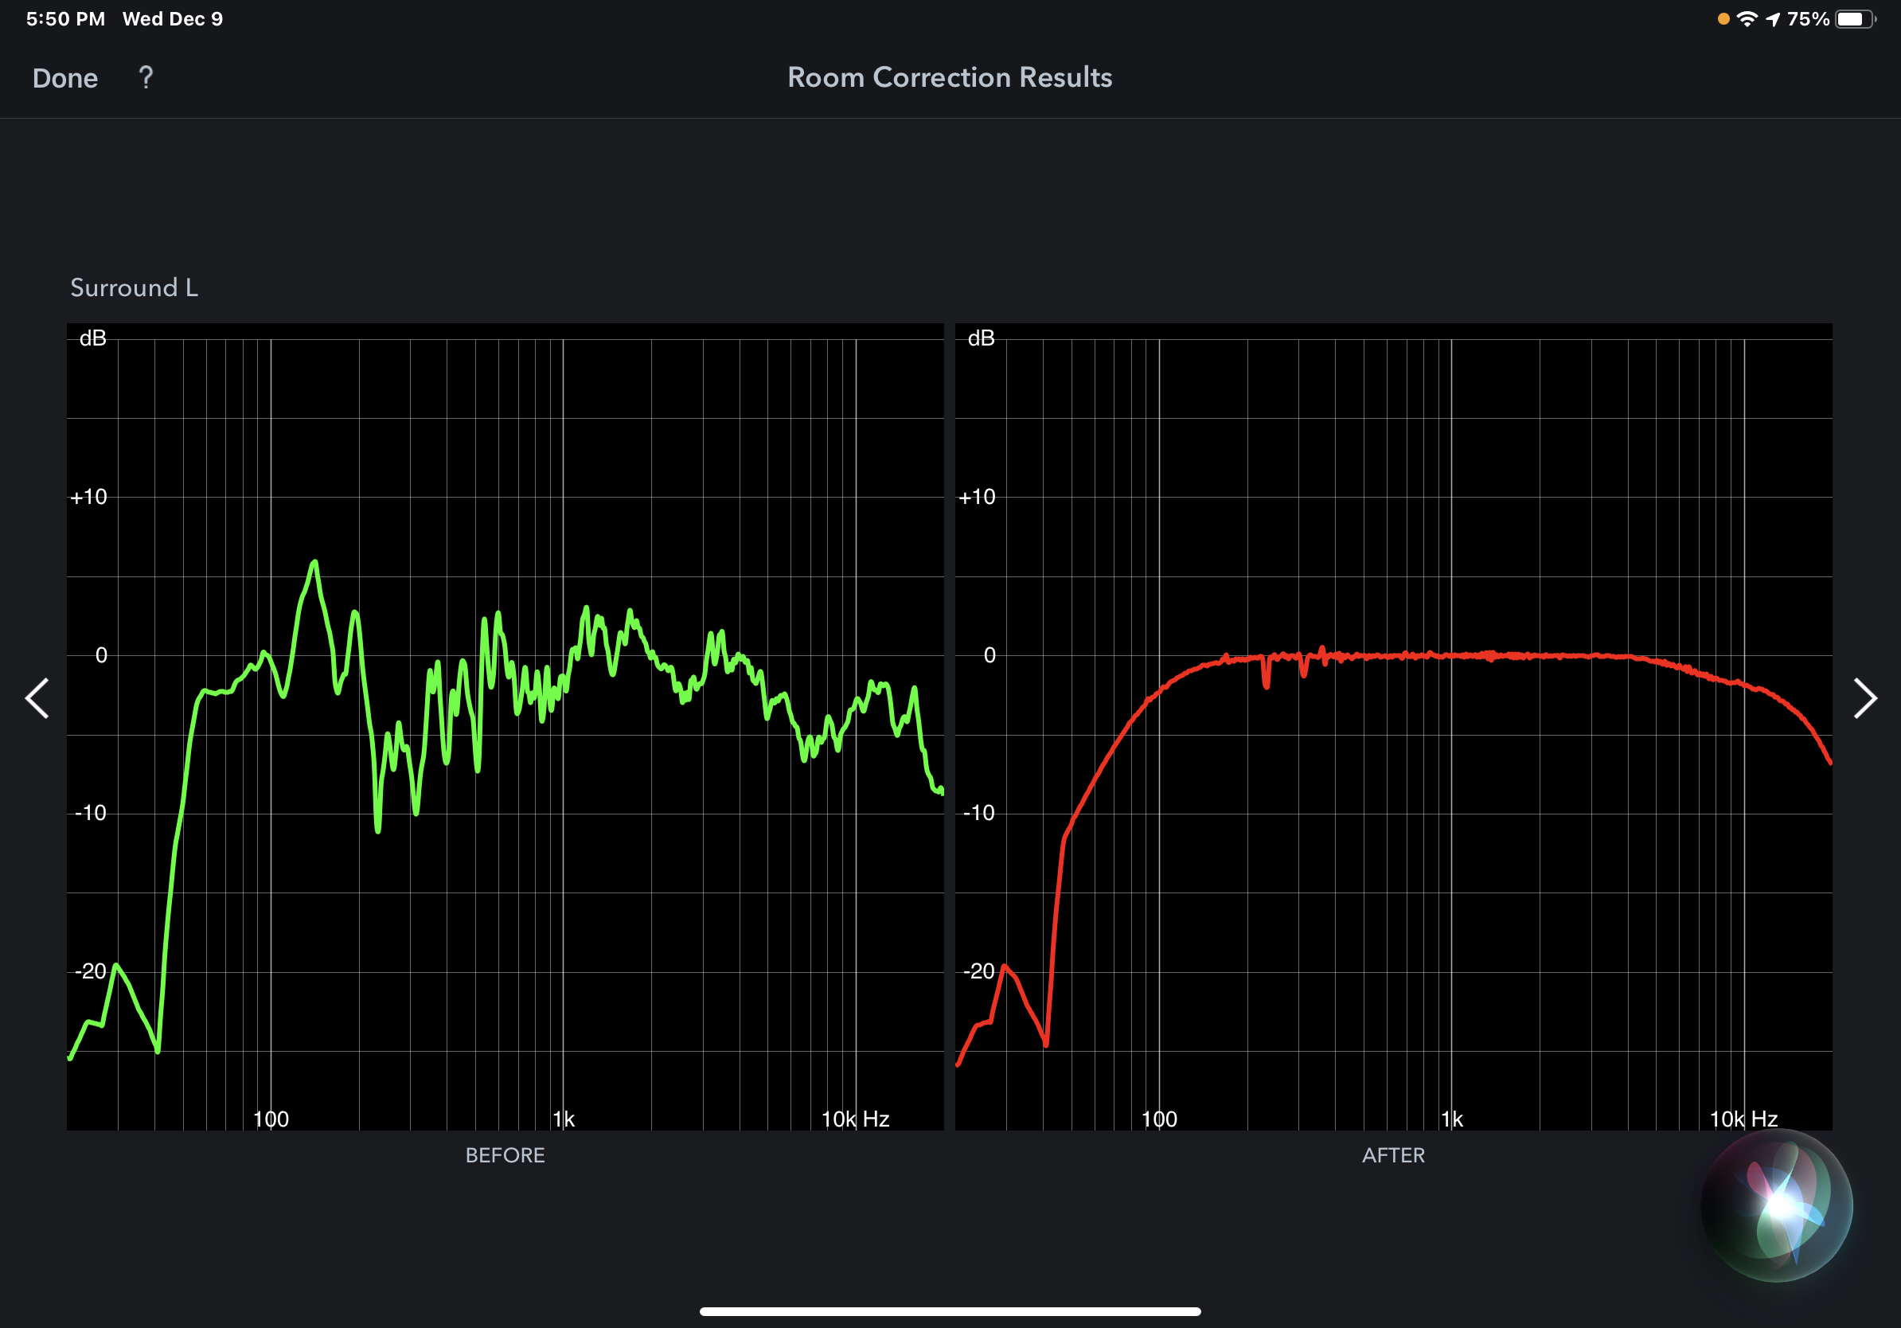Image resolution: width=1901 pixels, height=1328 pixels.
Task: Open the help question mark
Action: point(146,78)
